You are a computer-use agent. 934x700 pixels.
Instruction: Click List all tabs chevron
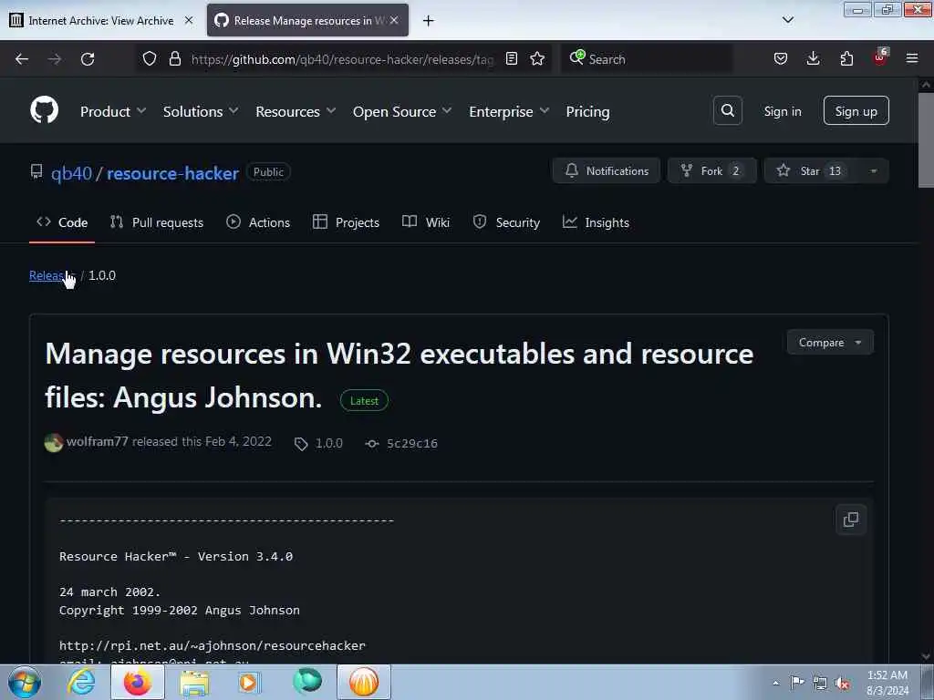[787, 20]
